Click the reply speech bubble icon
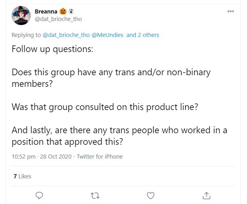This screenshot has width=247, height=204. coord(39,195)
